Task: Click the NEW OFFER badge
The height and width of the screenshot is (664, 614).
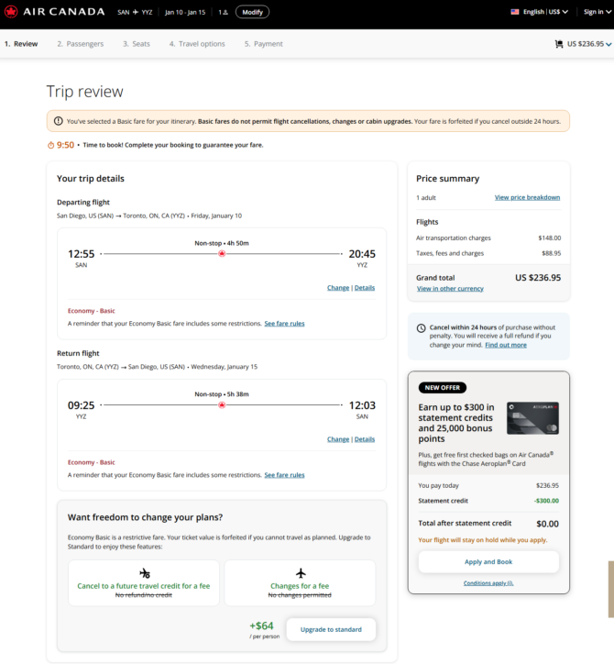Action: coord(443,388)
